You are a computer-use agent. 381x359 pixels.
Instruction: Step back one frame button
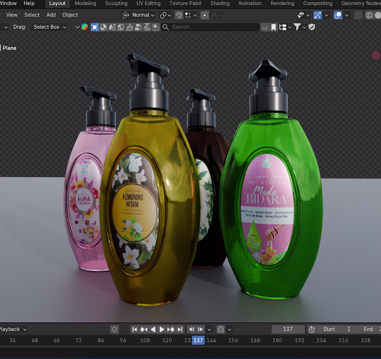pos(192,329)
